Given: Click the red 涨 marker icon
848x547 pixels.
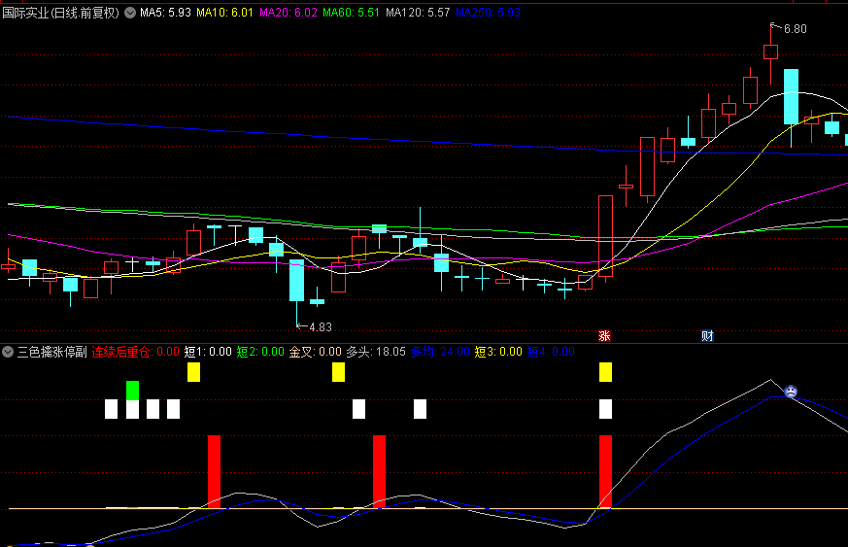Looking at the screenshot, I should point(604,336).
